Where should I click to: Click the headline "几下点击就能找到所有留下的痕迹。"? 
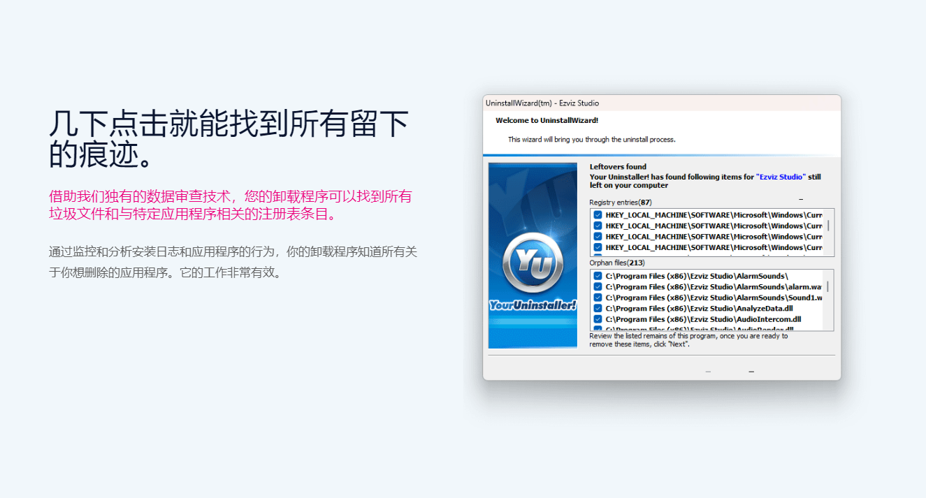click(229, 138)
